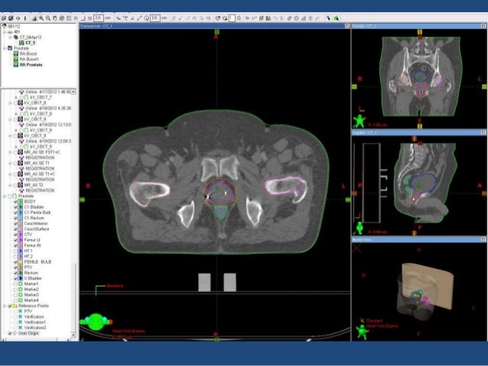
Task: Select the RA Prostate plan
Action: 31,65
